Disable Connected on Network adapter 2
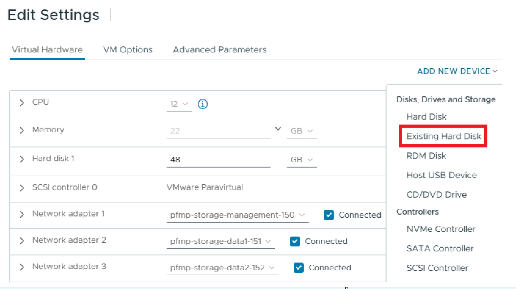The height and width of the screenshot is (289, 516). point(295,241)
